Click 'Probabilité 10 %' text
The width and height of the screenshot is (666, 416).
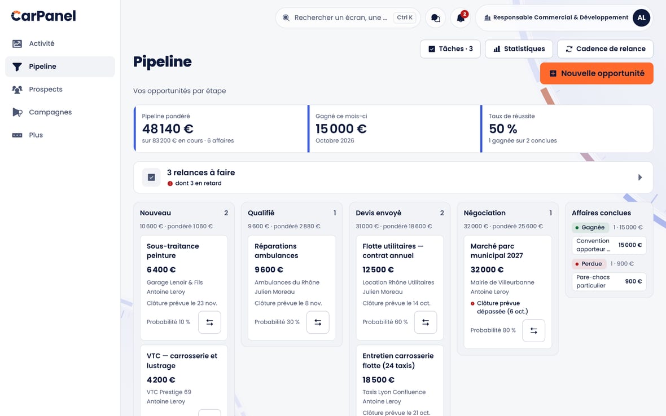tap(168, 322)
